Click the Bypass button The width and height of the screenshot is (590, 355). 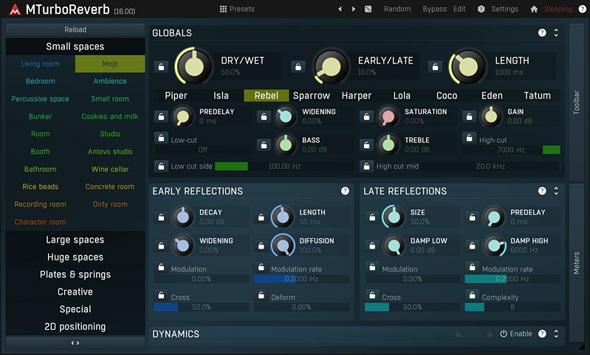[x=435, y=9]
